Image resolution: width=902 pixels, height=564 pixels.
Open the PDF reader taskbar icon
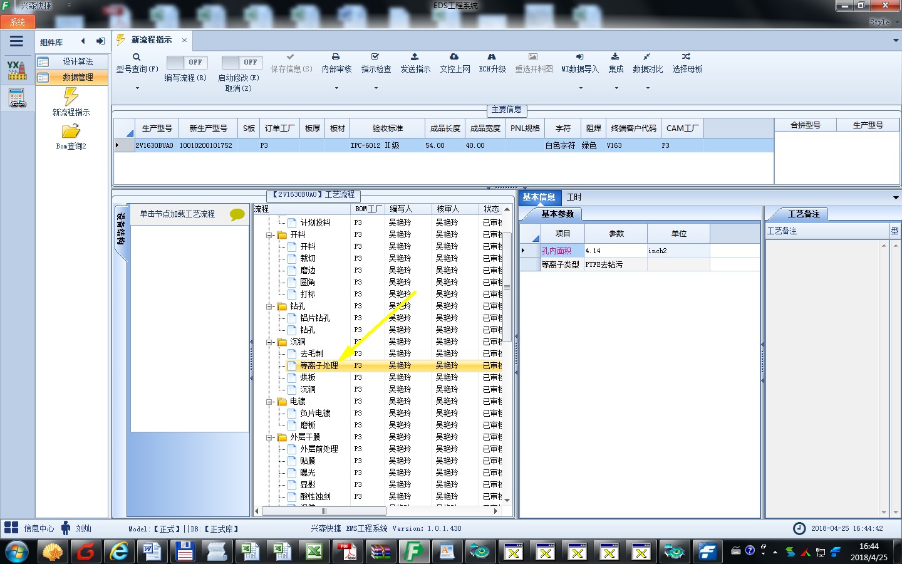347,552
